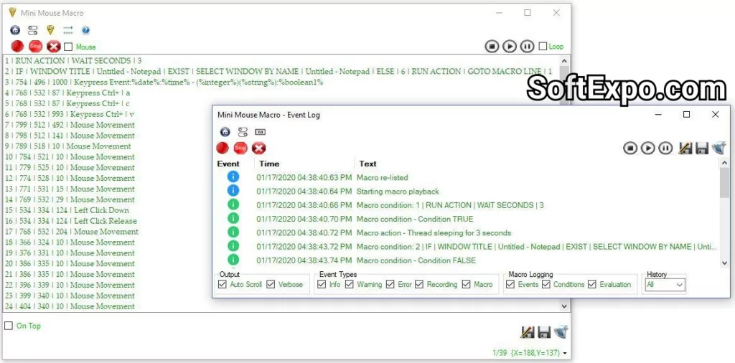Uncheck the Verbose output option
This screenshot has height=363, width=735.
tap(271, 284)
